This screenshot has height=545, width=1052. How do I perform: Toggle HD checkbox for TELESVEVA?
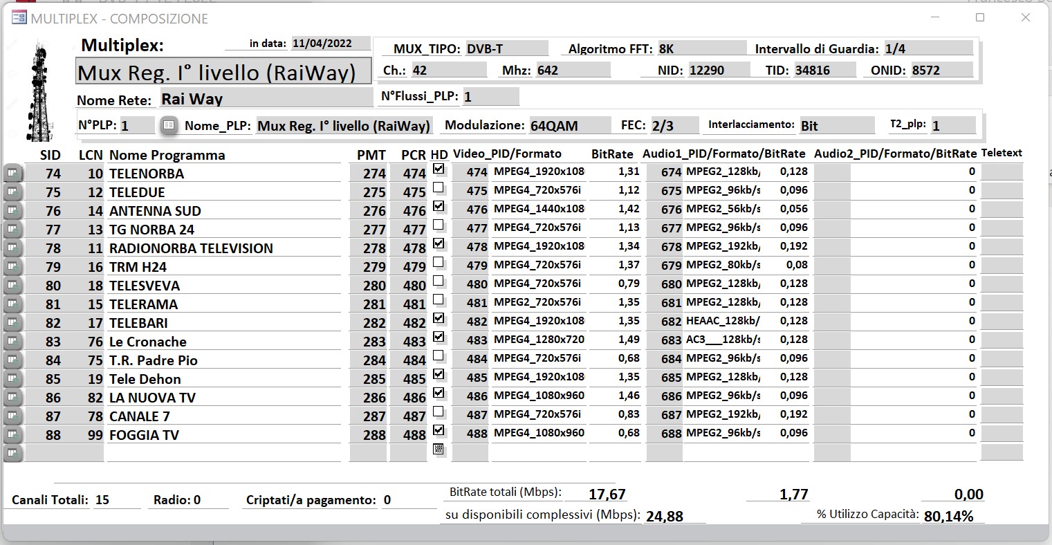click(x=439, y=281)
